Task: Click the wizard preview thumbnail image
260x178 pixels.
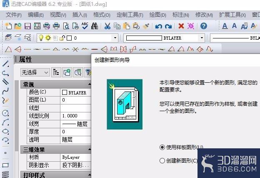Action: [x=125, y=104]
